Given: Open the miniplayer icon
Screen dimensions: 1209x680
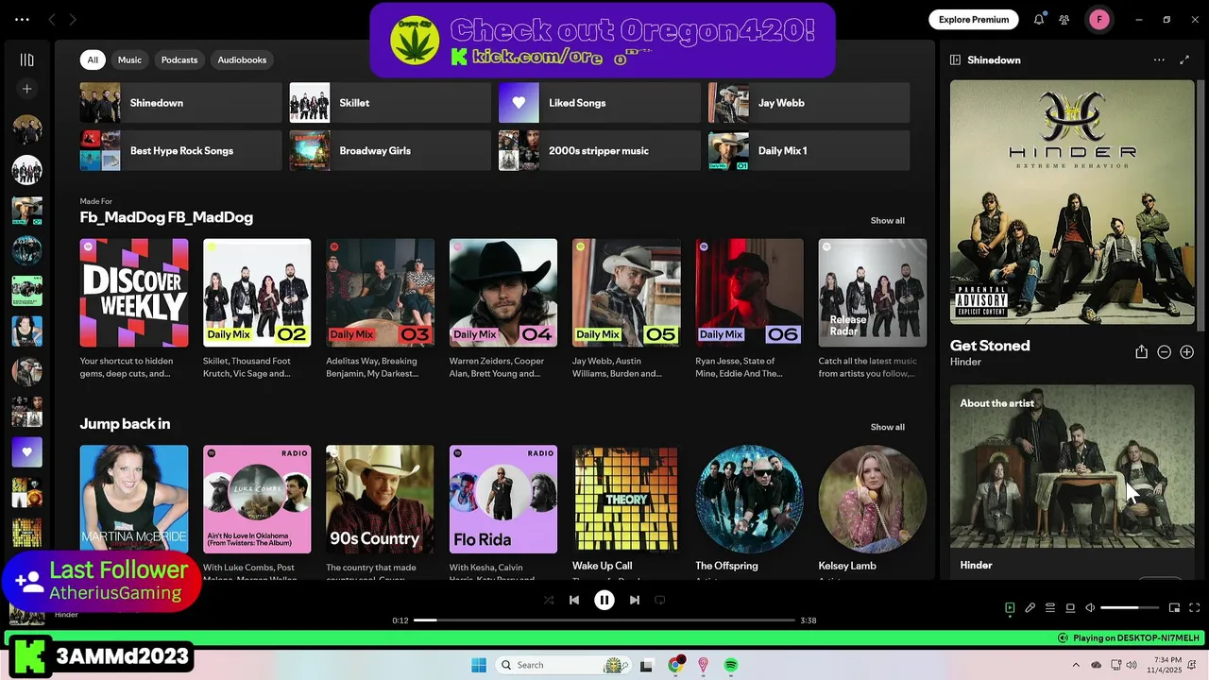Looking at the screenshot, I should 1174,608.
